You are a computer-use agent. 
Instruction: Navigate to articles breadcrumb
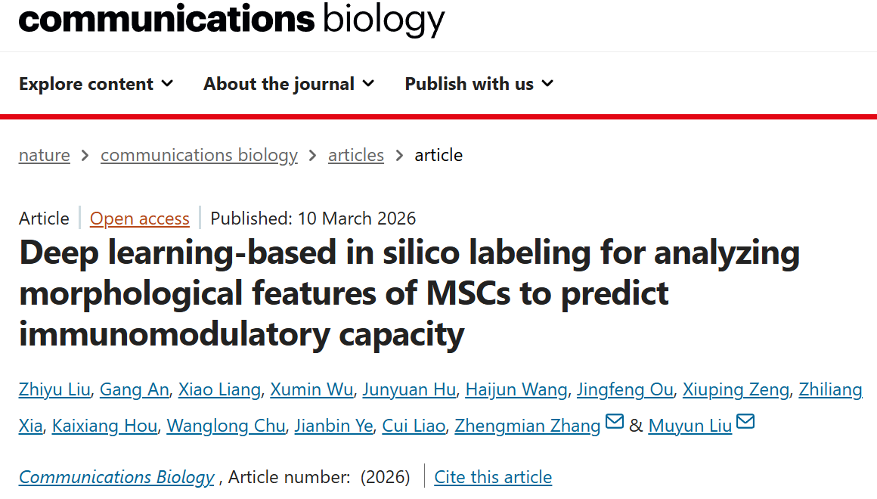point(355,155)
